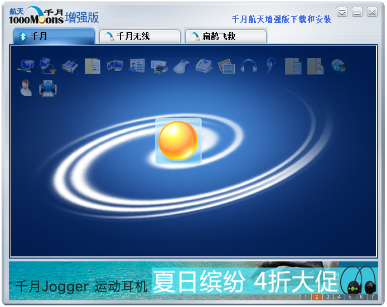Screen dimensions: 387x307
Task: Open the 千月航天增强版下载和安装 link
Action: coord(282,19)
